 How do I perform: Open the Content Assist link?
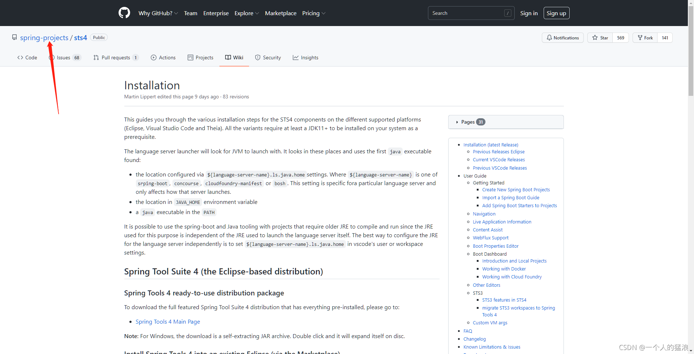[488, 230]
